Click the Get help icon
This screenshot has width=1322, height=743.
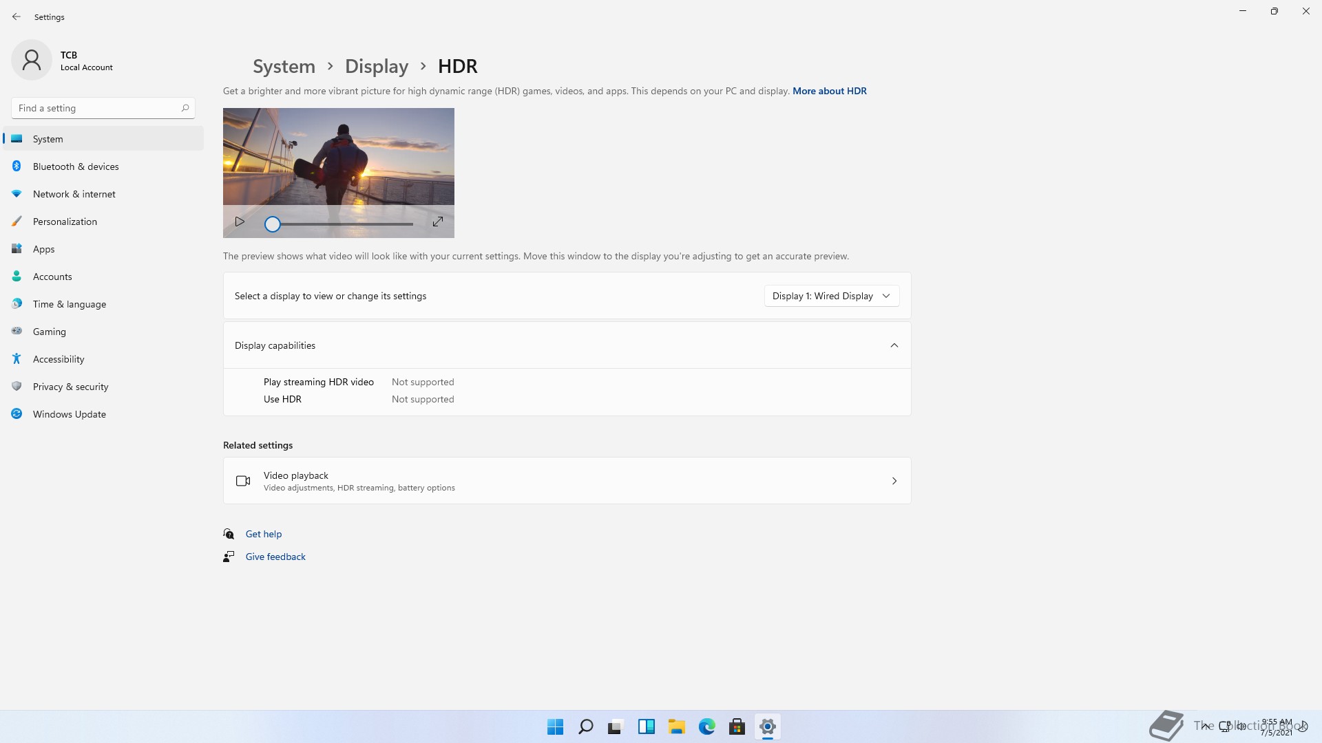click(x=229, y=534)
